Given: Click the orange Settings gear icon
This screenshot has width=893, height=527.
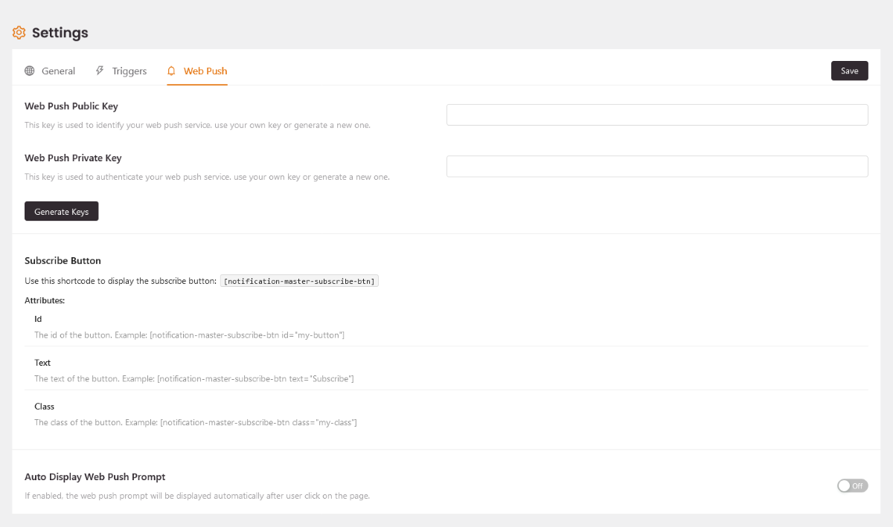Looking at the screenshot, I should coord(19,33).
